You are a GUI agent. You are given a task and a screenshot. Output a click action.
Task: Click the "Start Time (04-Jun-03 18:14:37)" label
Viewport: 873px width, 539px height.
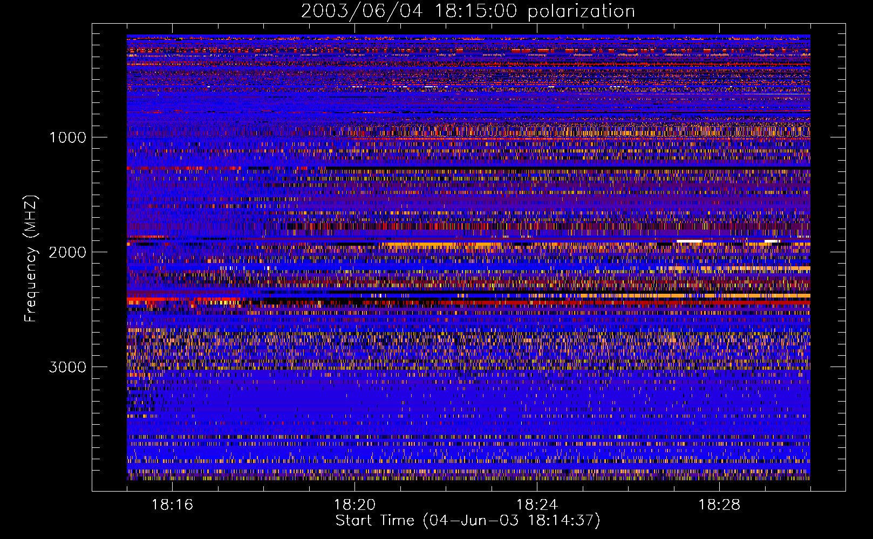point(468,521)
